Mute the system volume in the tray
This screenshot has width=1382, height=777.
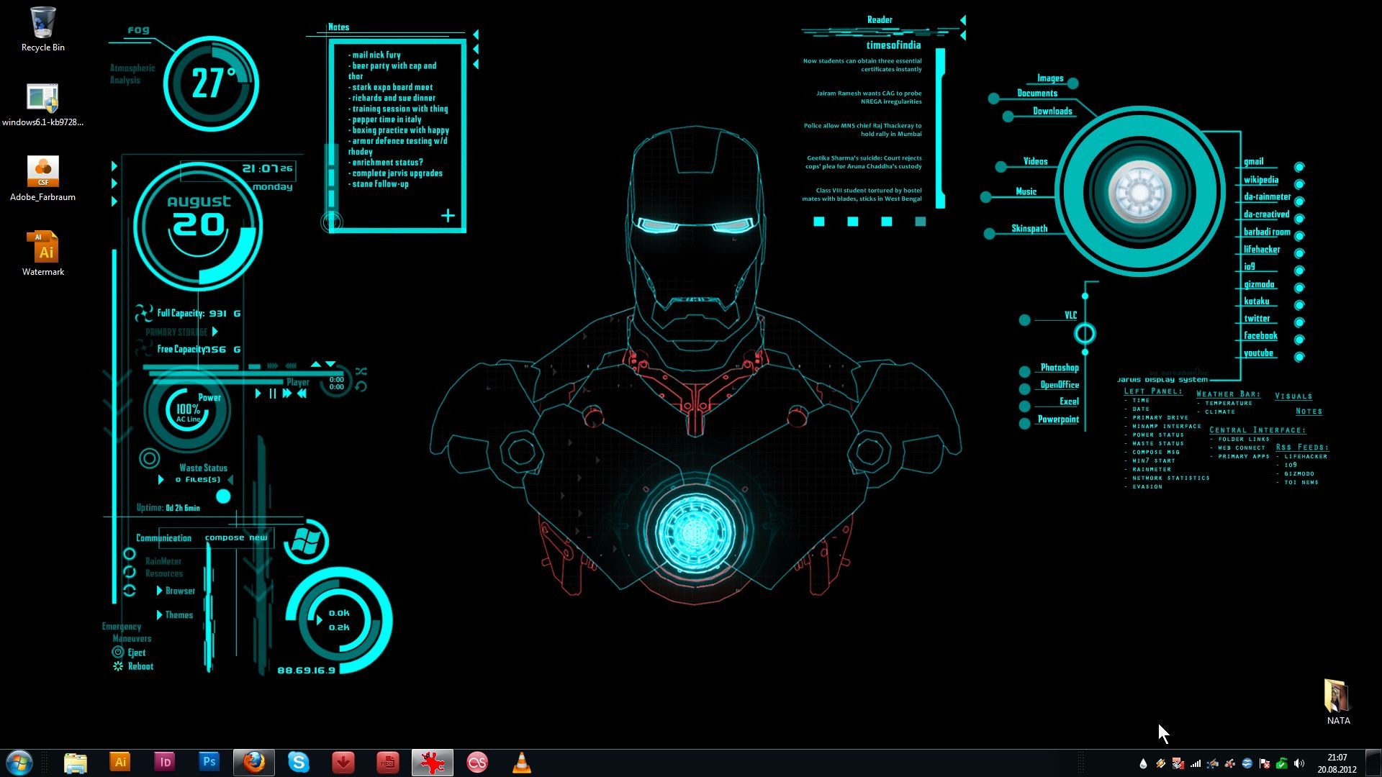coord(1299,763)
